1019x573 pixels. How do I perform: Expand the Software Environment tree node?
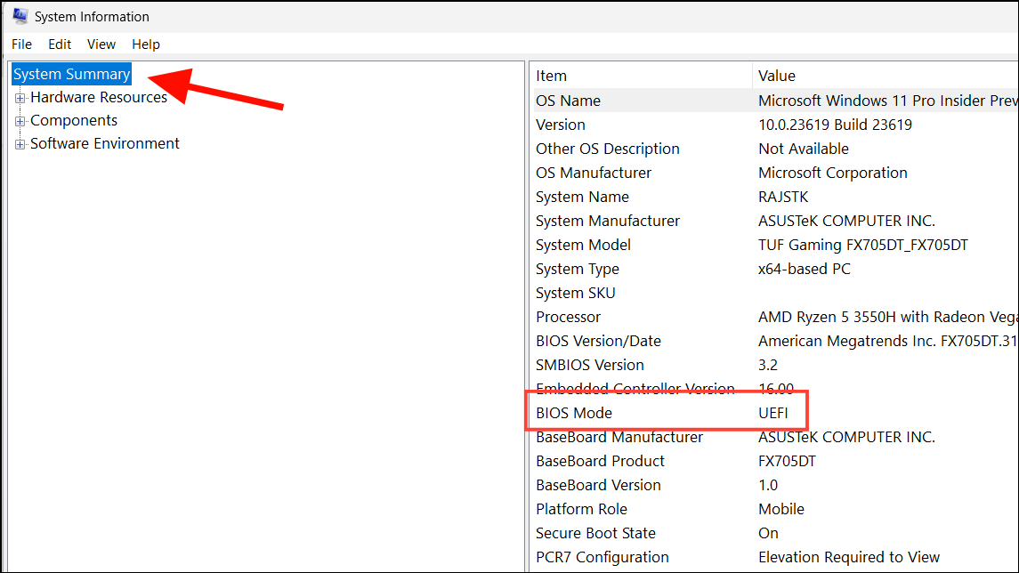pyautogui.click(x=20, y=142)
